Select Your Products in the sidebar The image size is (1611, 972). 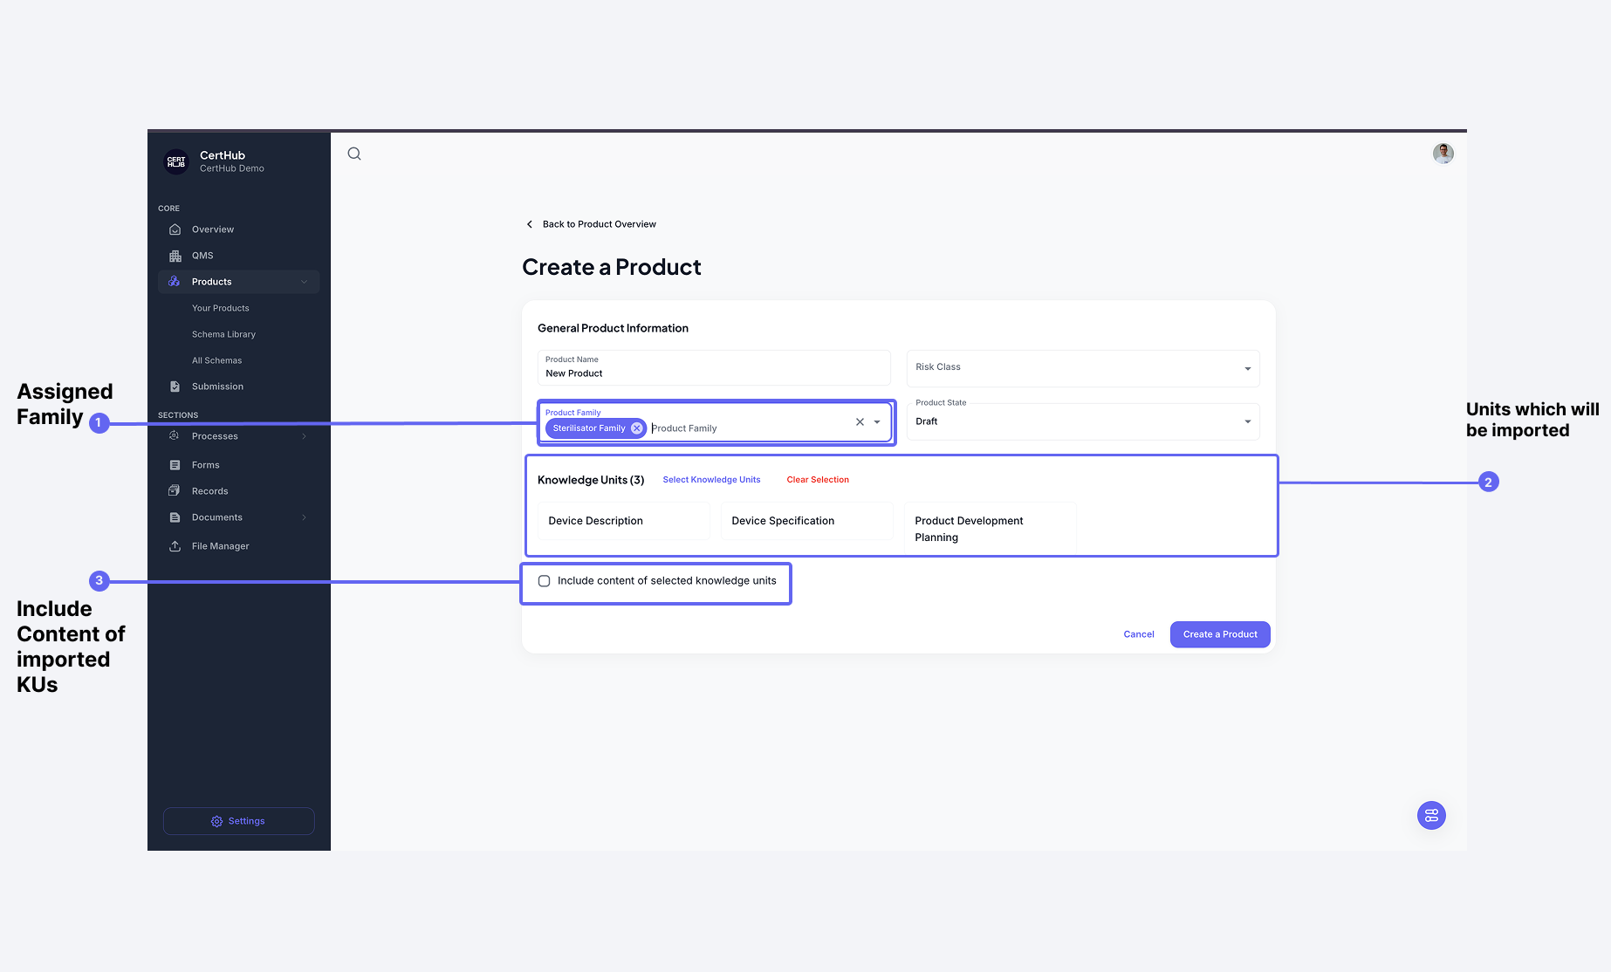click(x=220, y=307)
